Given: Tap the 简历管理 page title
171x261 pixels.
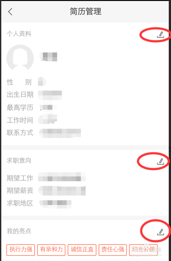Looking at the screenshot, I should [x=85, y=12].
